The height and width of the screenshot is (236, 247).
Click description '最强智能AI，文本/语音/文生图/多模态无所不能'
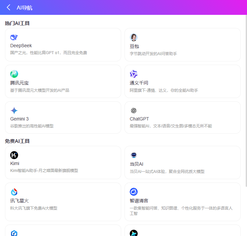pyautogui.click(x=171, y=126)
